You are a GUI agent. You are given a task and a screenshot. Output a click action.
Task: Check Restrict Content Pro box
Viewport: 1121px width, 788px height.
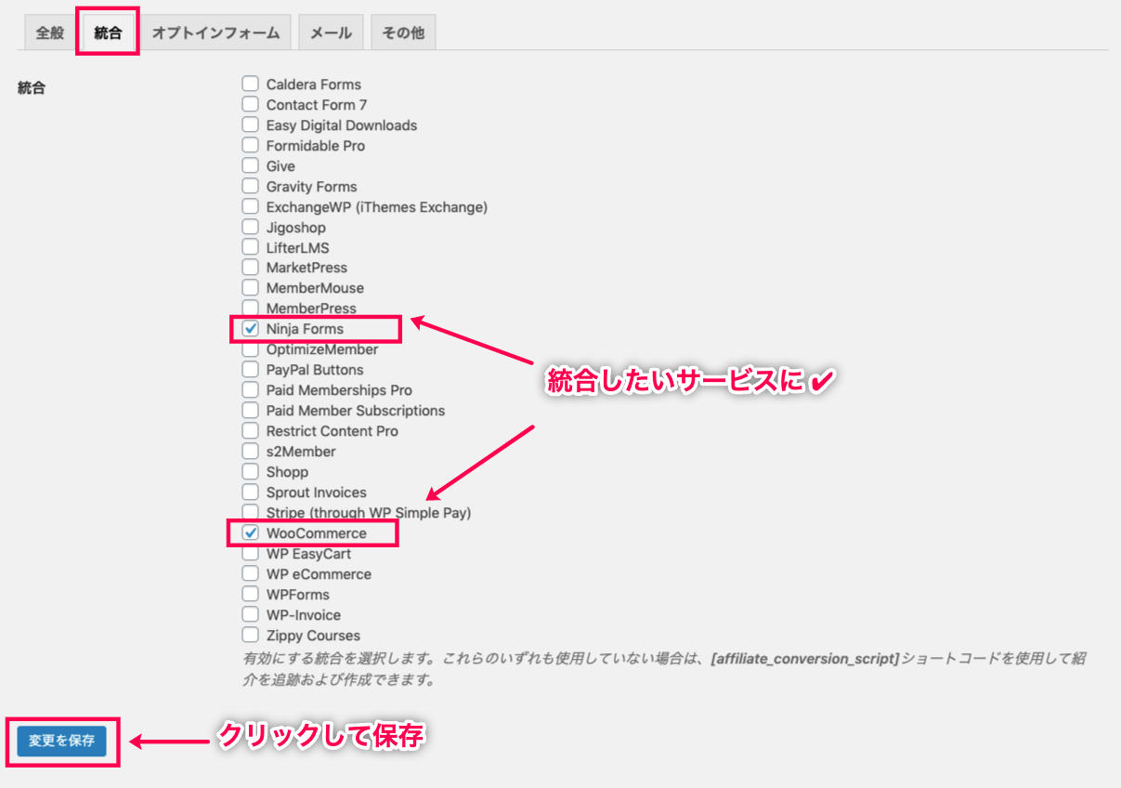(250, 431)
